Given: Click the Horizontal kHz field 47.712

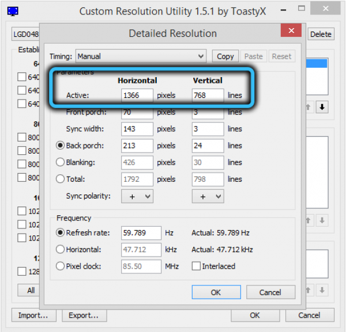Looking at the screenshot, I should pyautogui.click(x=141, y=250).
